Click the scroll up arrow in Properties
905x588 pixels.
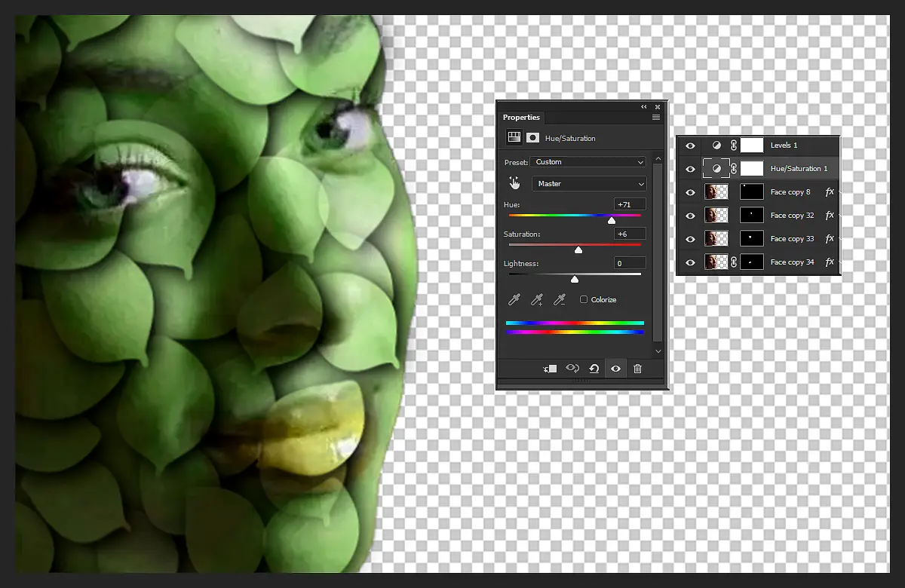[658, 158]
